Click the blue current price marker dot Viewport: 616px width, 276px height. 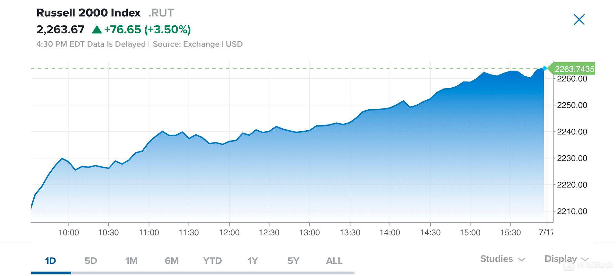tap(544, 68)
